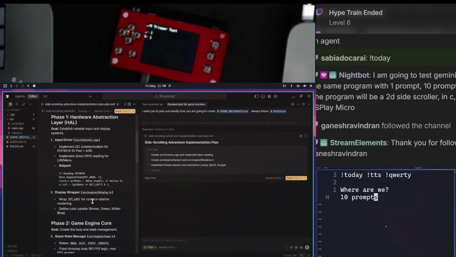Click save icon on plan card header
Screen dimensions: 456x257
coord(301,136)
